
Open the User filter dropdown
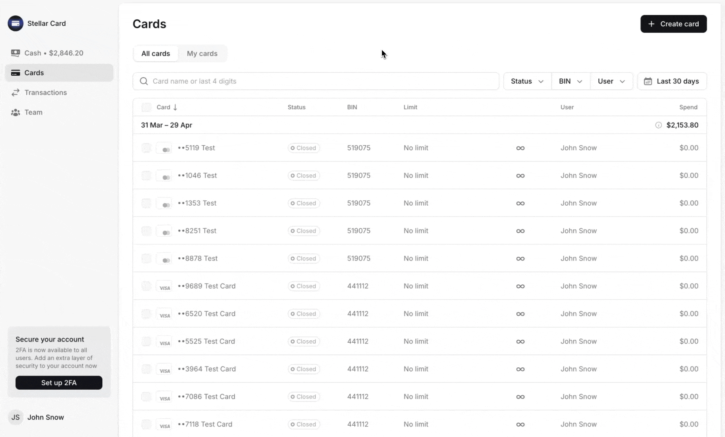tap(611, 81)
